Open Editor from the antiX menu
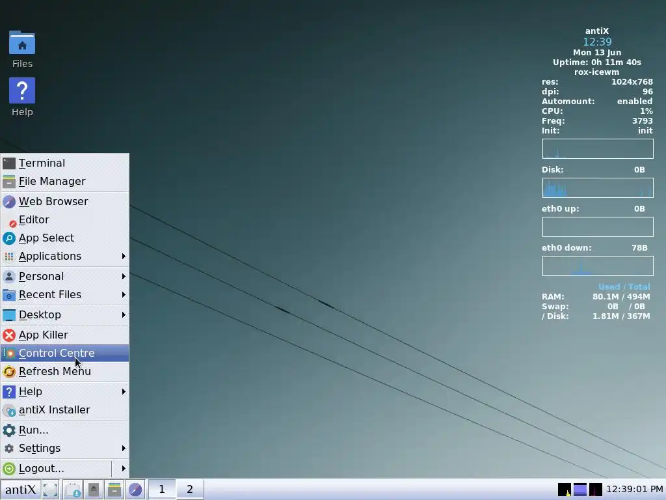 (64, 220)
